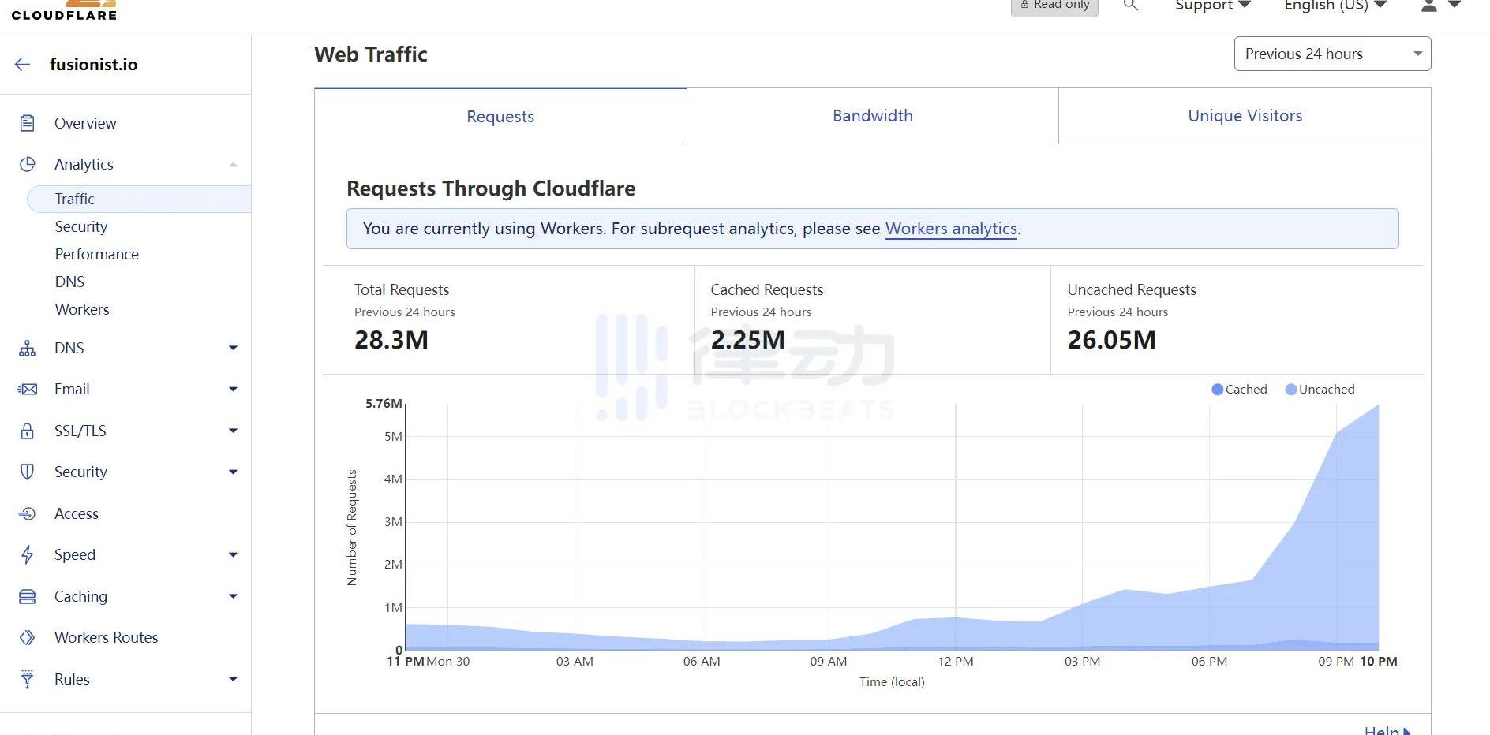Toggle the Cached series in chart legend
The height and width of the screenshot is (735, 1490).
1239,390
